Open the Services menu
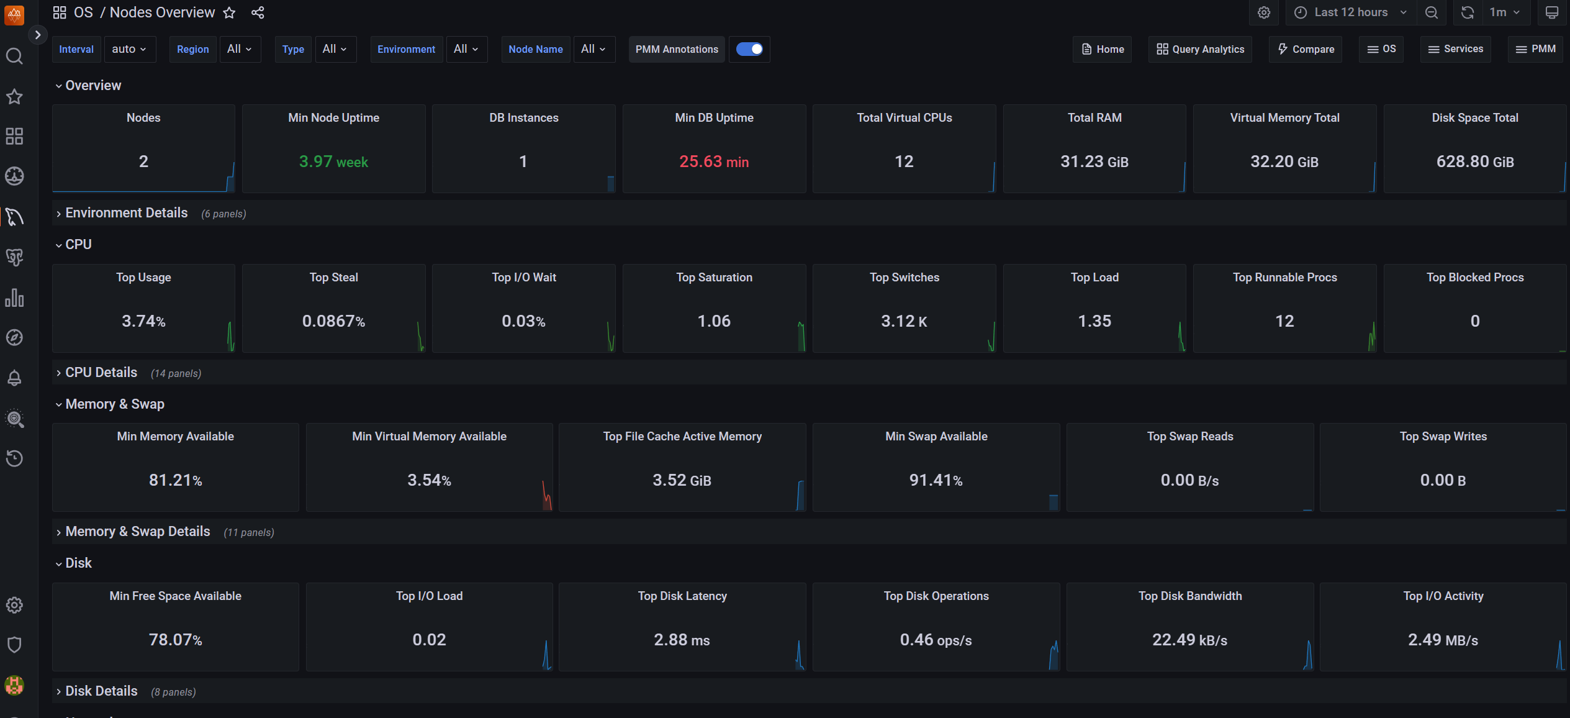1570x718 pixels. 1455,49
